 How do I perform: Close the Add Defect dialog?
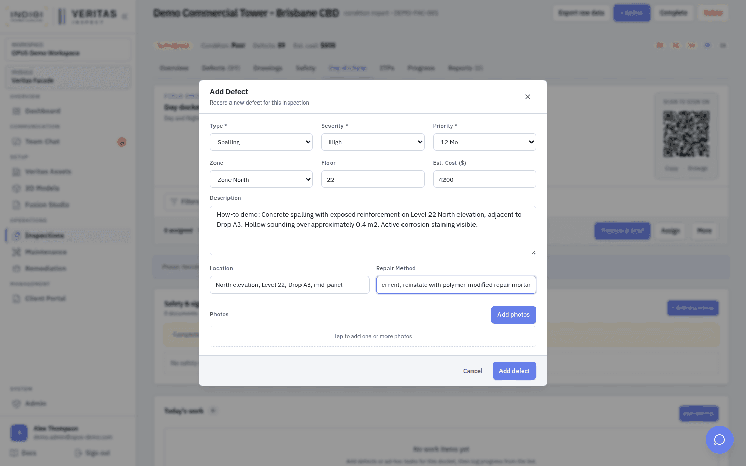coord(527,97)
